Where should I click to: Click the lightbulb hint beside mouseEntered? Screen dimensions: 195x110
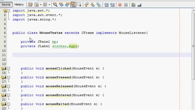pos(3,95)
